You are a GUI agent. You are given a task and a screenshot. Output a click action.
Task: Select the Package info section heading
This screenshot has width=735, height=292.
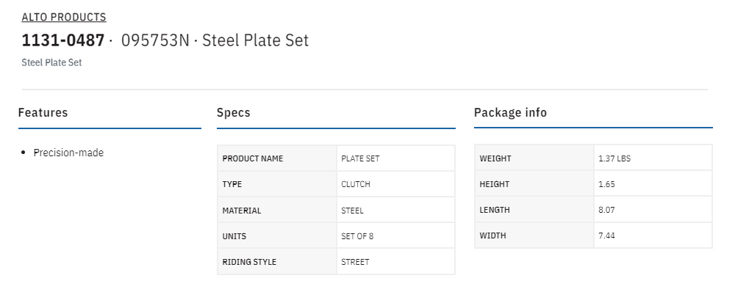click(x=511, y=113)
